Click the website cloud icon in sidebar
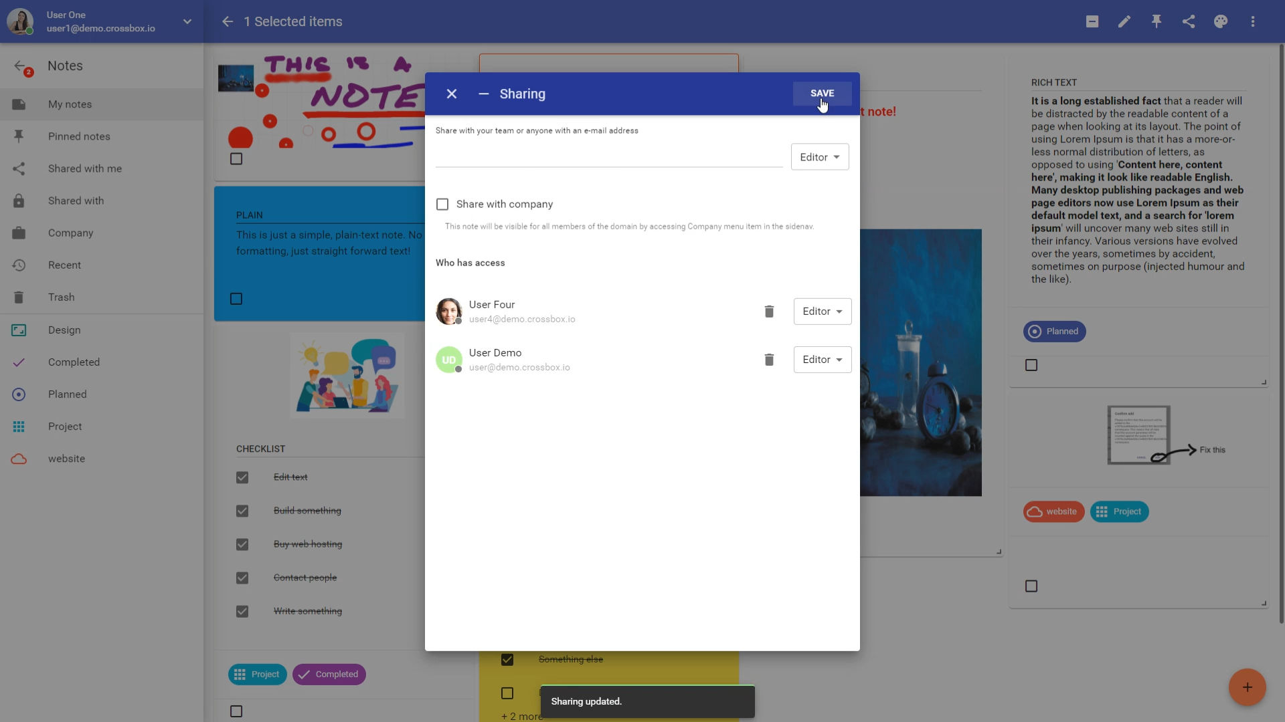This screenshot has width=1285, height=722. [19, 459]
